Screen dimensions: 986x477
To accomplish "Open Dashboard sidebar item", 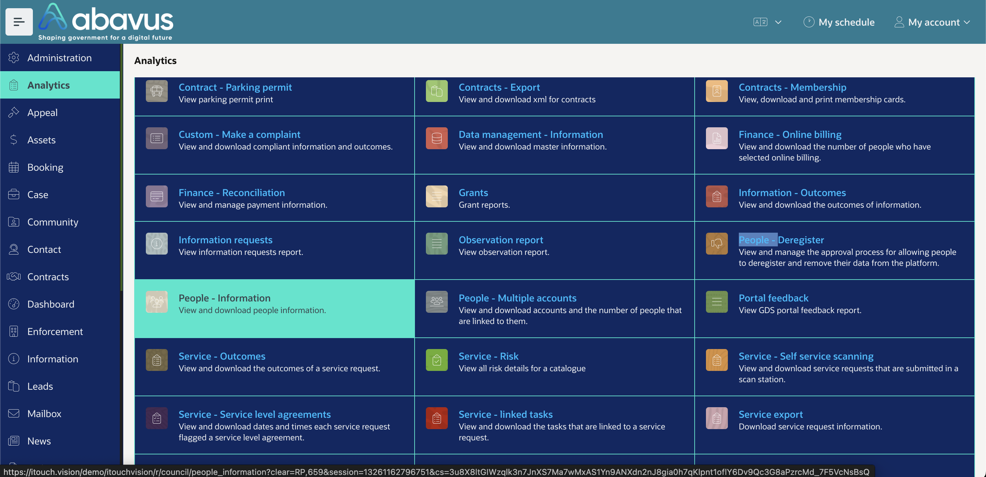I will point(60,304).
